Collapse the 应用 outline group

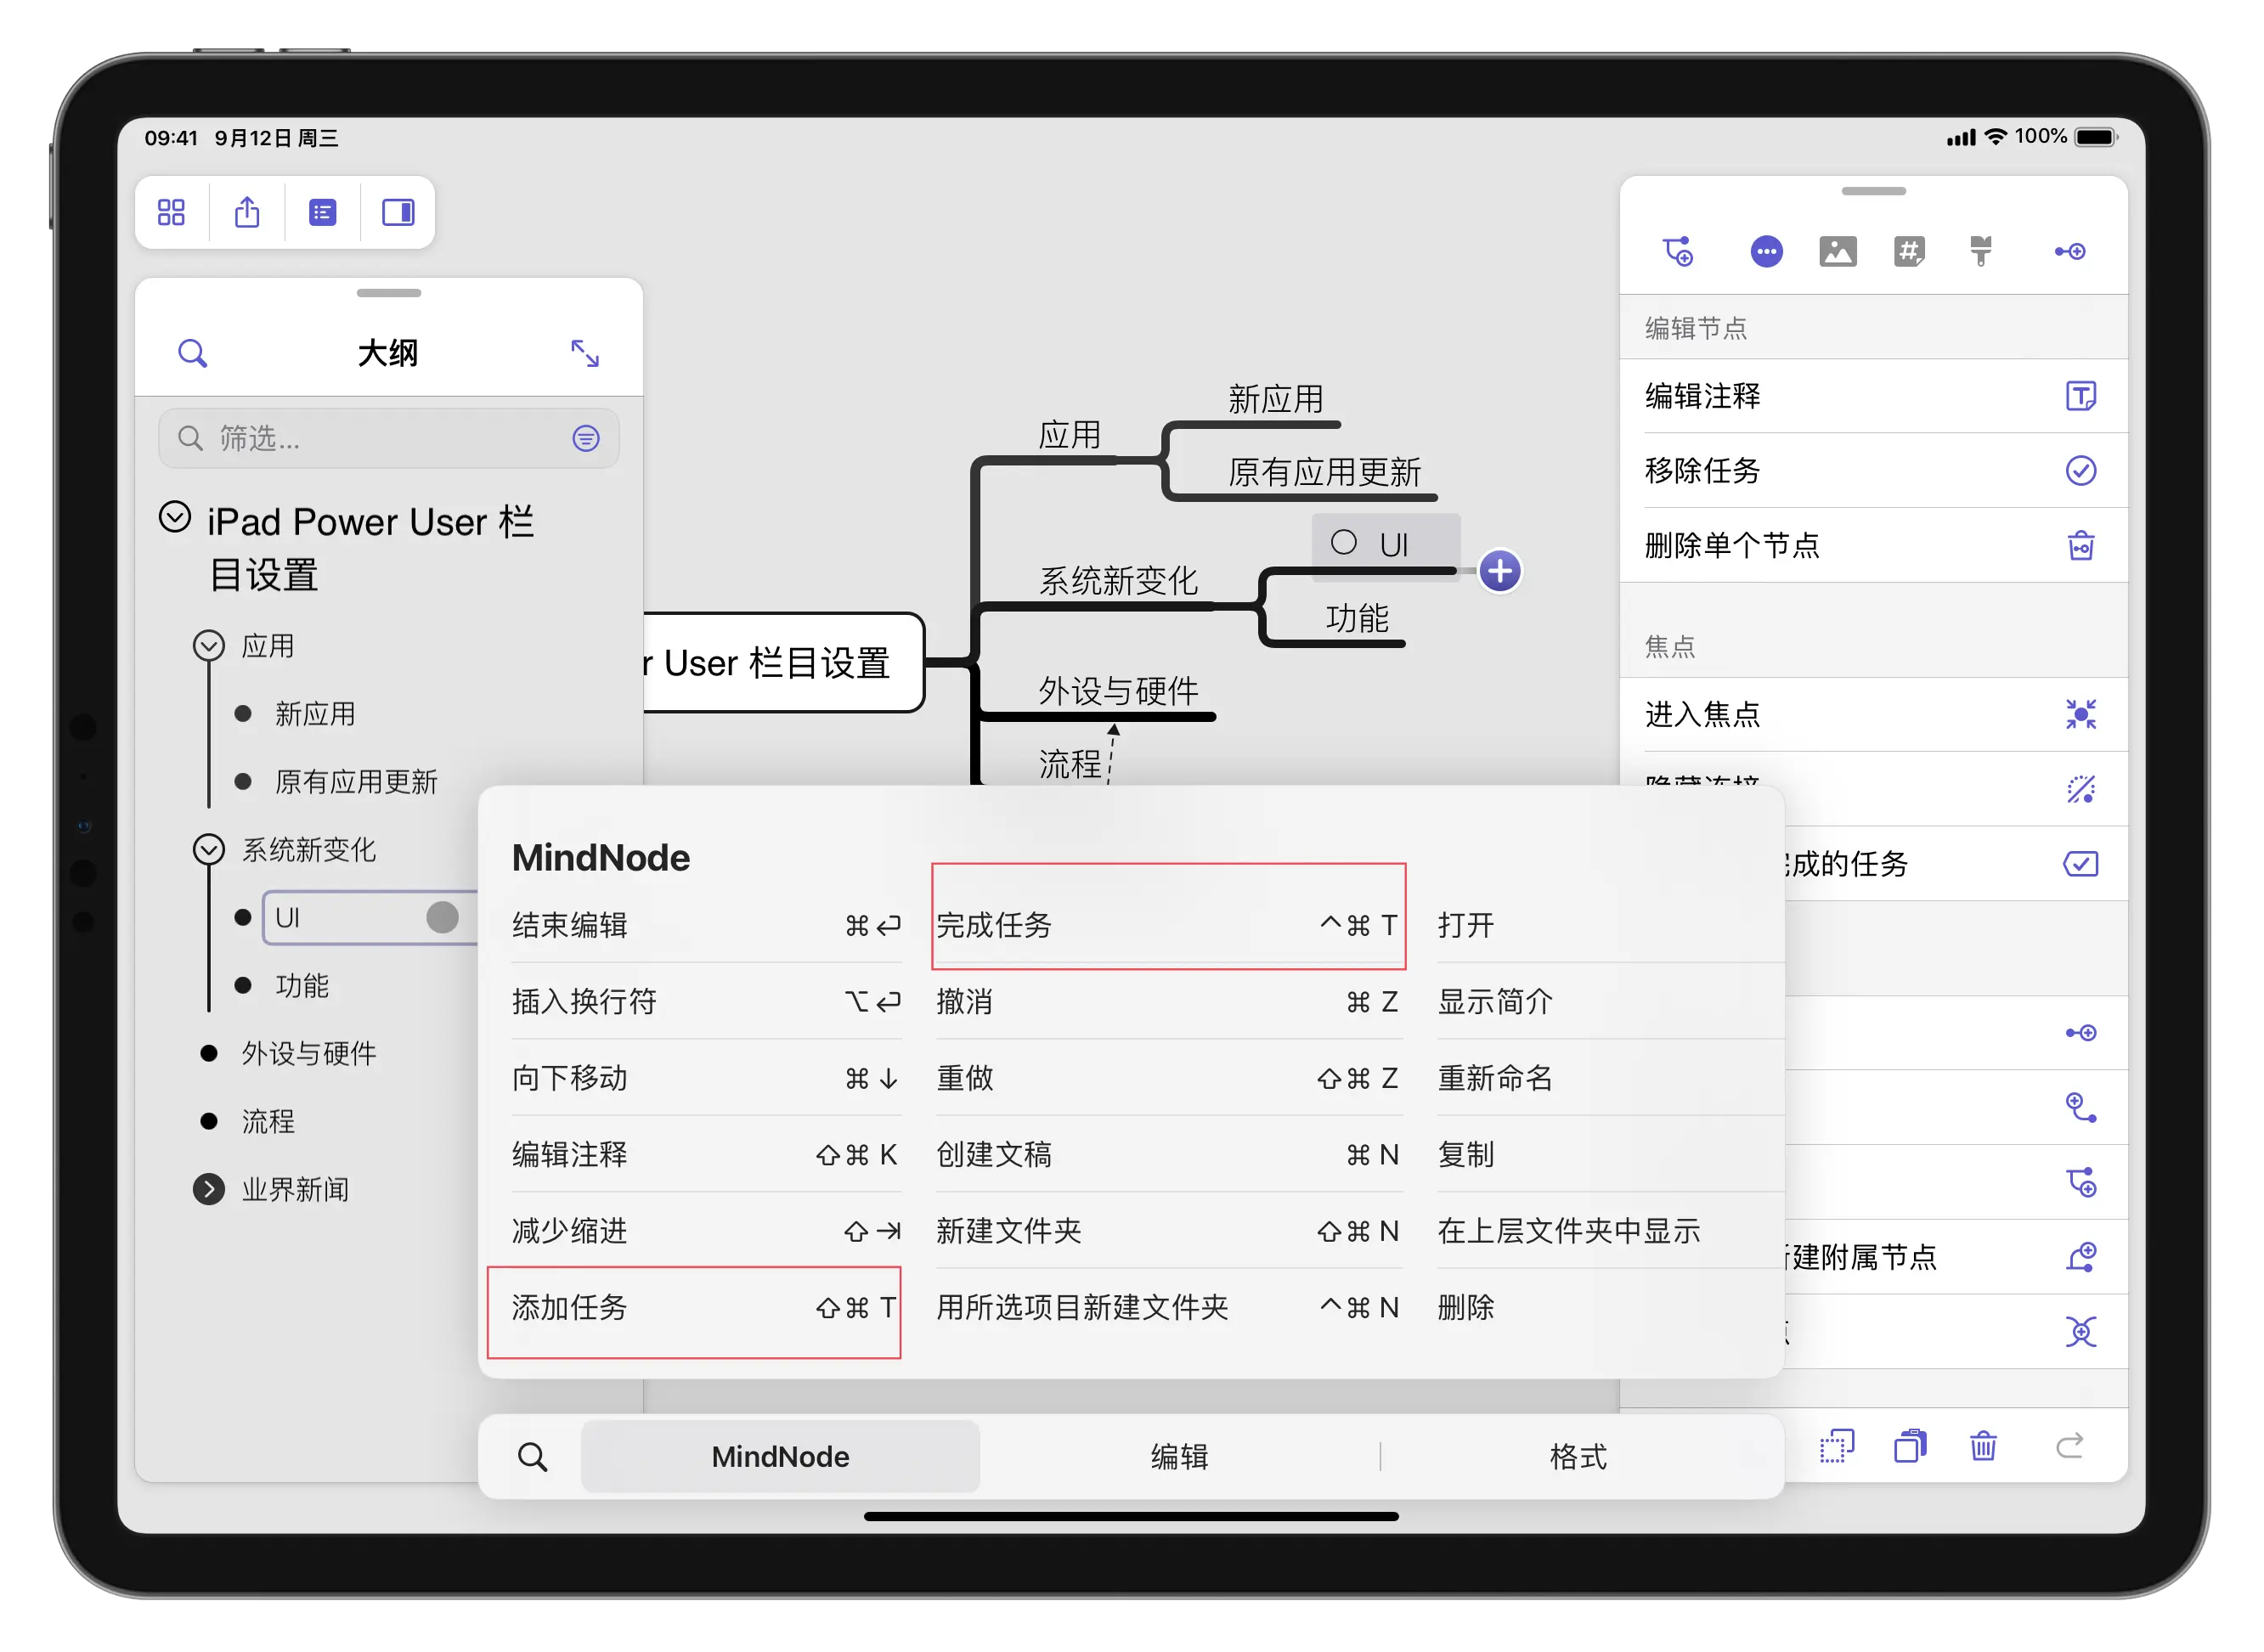click(208, 646)
